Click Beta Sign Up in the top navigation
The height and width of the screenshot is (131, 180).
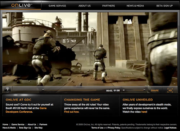point(165,6)
